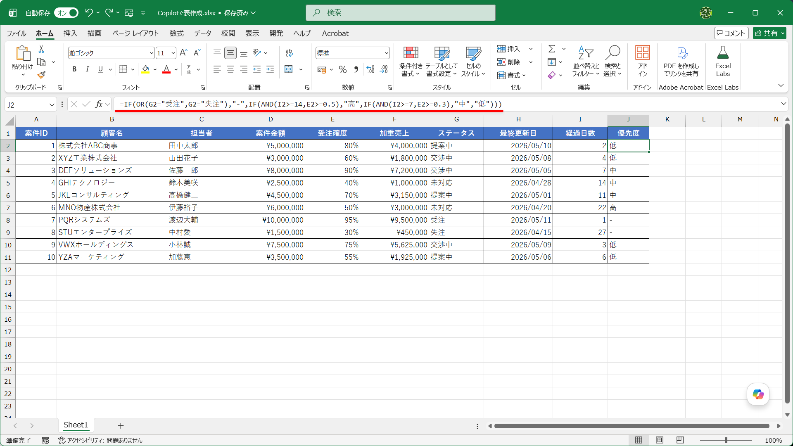
Task: Click the Copy icon in clipboard group
Action: tap(41, 62)
